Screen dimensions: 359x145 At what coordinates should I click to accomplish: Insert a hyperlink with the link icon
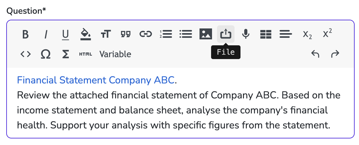pos(146,34)
